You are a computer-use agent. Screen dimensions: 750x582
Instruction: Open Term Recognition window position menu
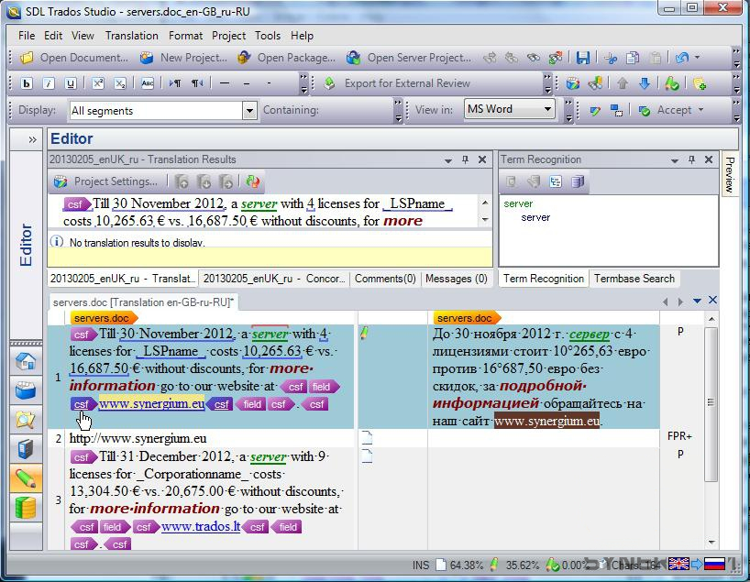pyautogui.click(x=675, y=160)
